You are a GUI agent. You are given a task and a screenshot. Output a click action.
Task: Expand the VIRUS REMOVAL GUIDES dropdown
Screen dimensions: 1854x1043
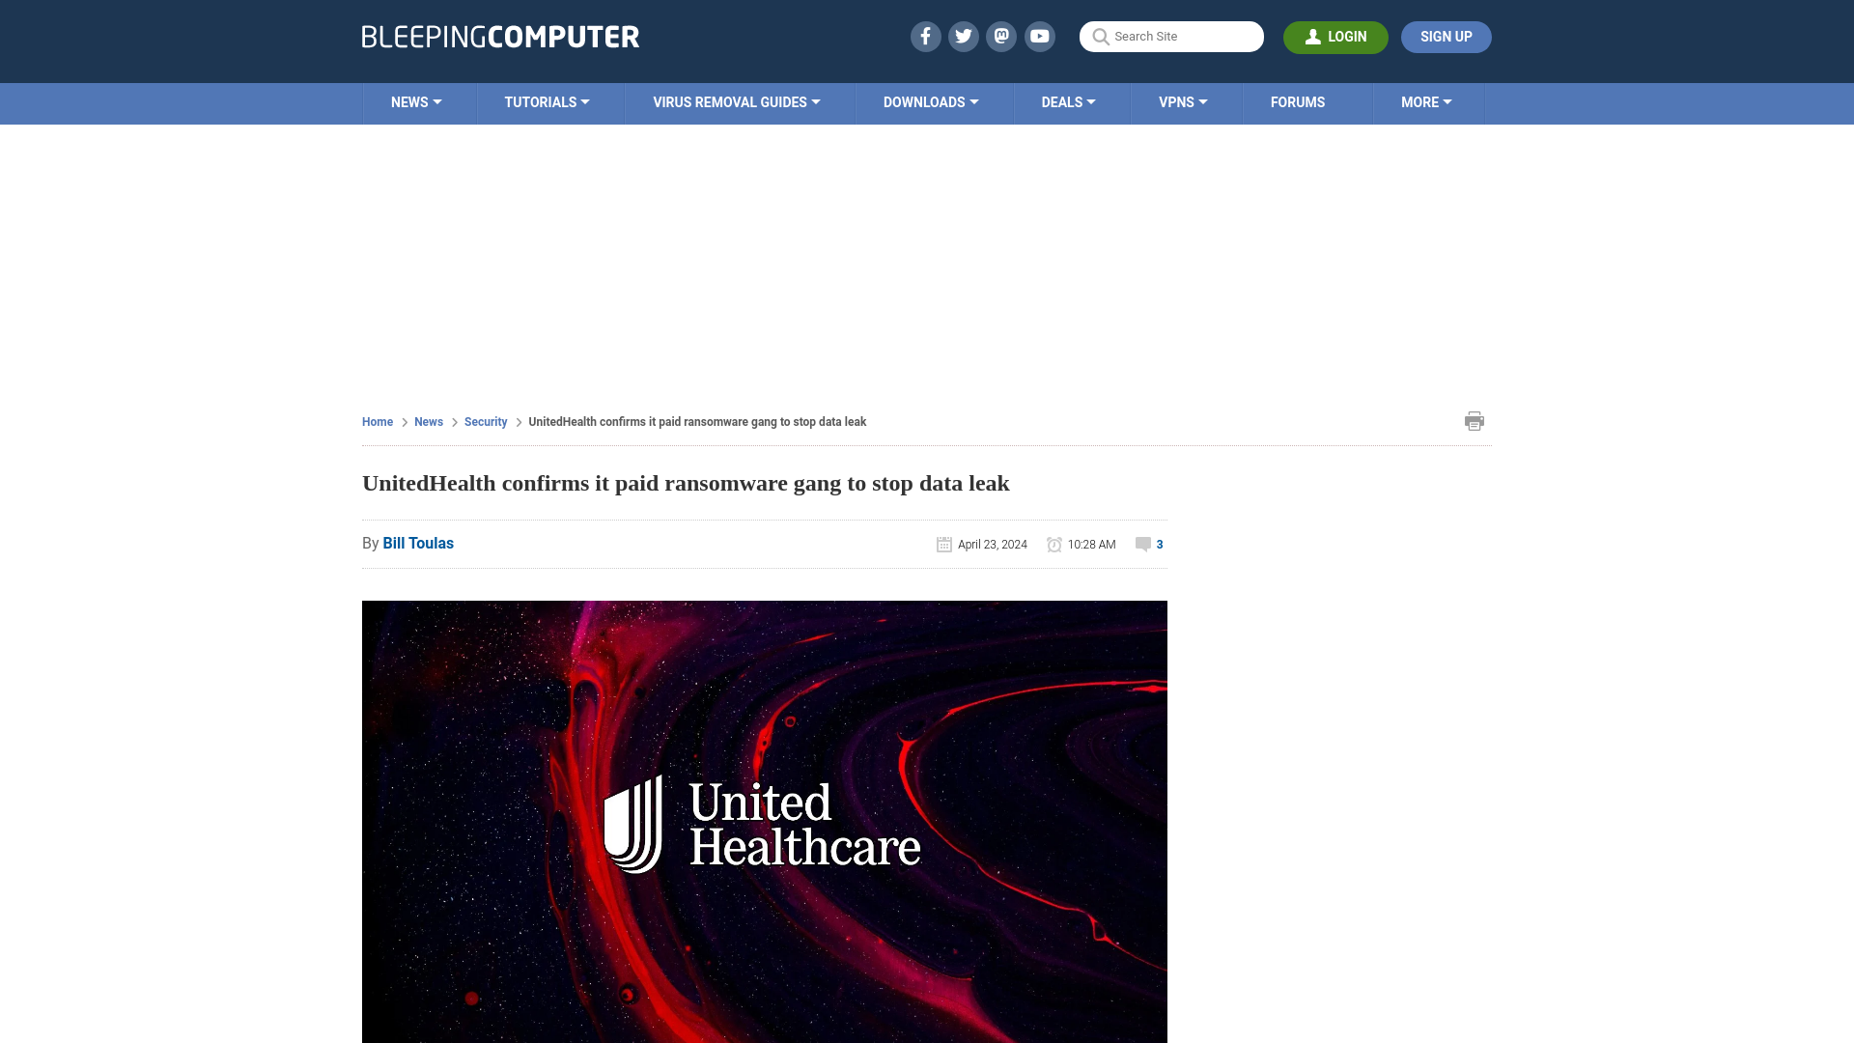tap(736, 101)
